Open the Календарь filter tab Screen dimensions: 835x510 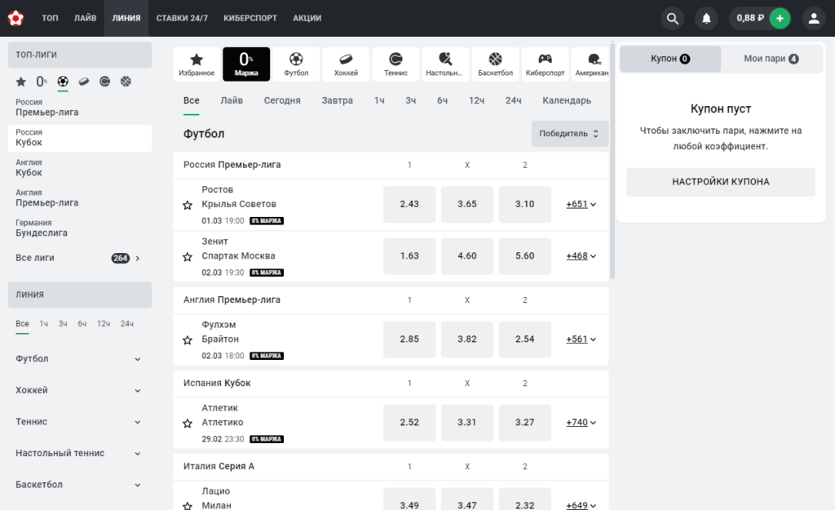(567, 100)
